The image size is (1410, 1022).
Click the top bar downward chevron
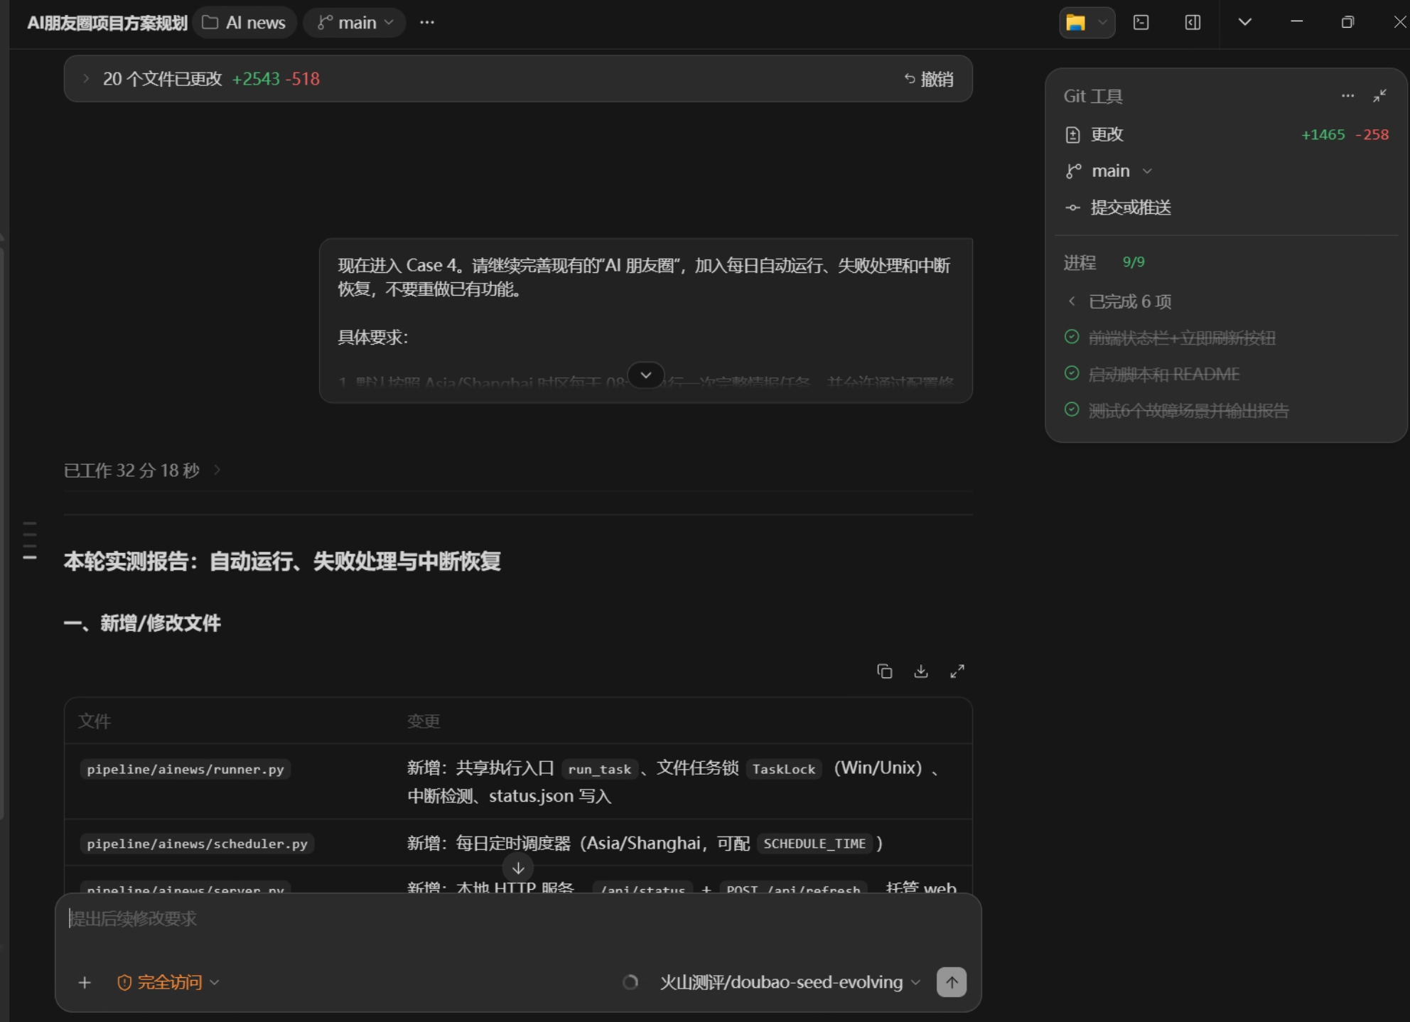tap(1244, 22)
